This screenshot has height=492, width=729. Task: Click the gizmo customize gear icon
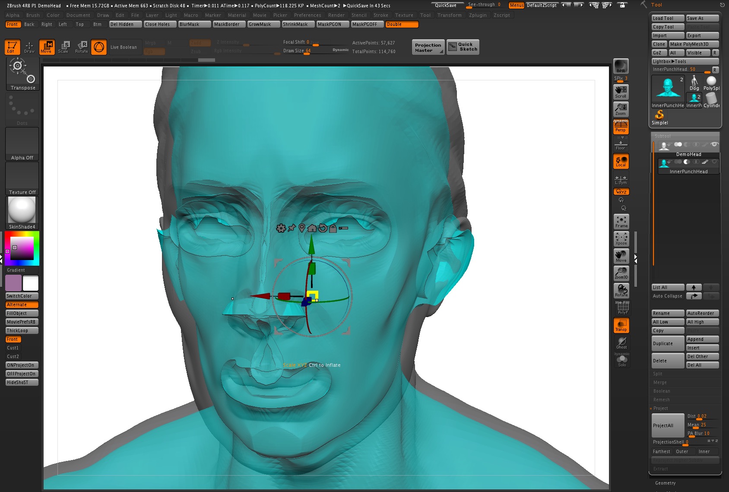tap(281, 228)
